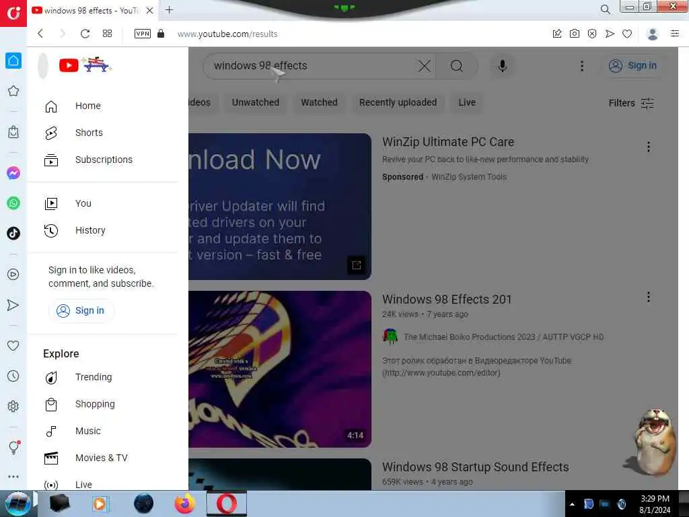Open the Filters panel
This screenshot has width=689, height=517.
click(x=631, y=103)
